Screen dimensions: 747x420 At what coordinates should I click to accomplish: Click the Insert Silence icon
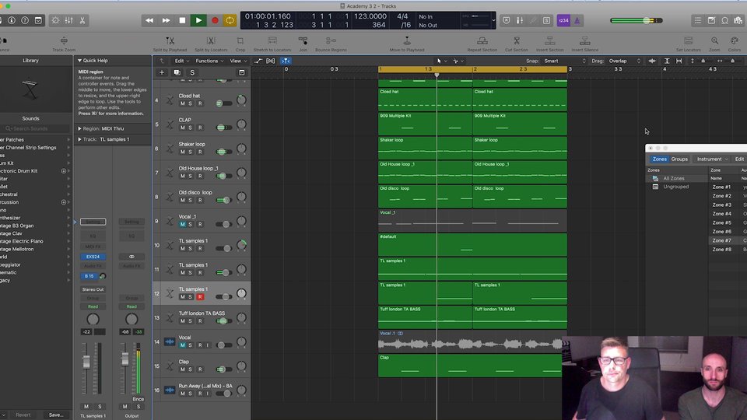584,41
